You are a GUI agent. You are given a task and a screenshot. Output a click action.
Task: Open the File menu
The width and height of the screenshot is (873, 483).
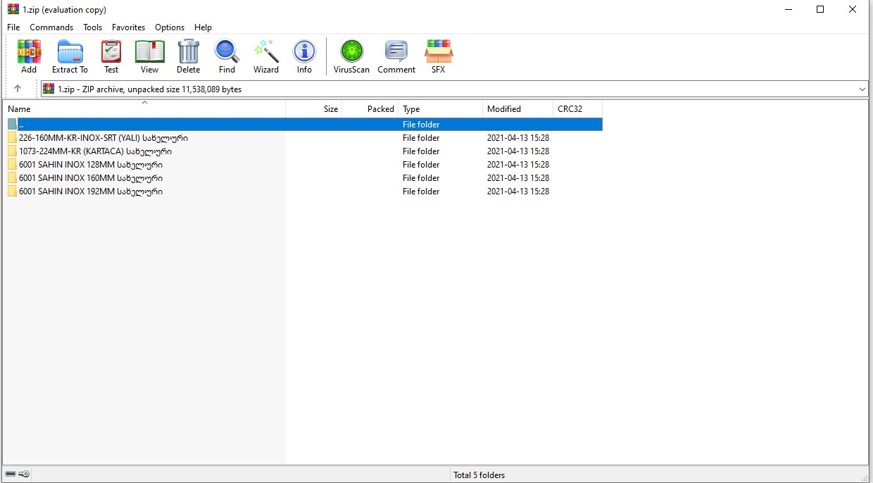click(13, 27)
